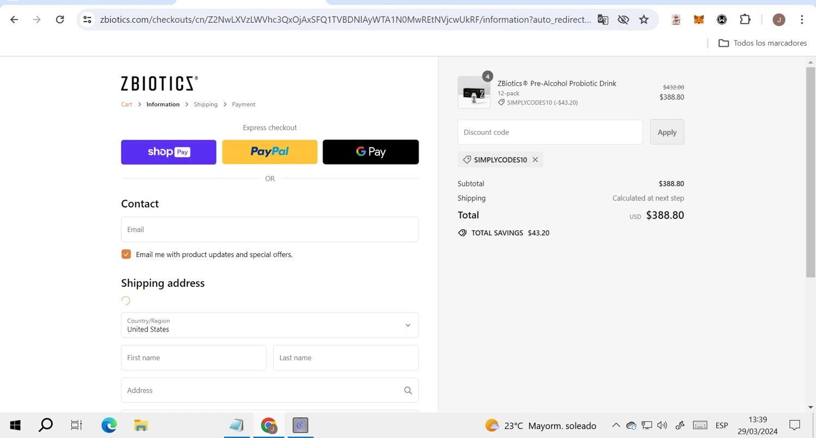Click the address search magnifier icon
Viewport: 816px width, 438px height.
pyautogui.click(x=408, y=390)
